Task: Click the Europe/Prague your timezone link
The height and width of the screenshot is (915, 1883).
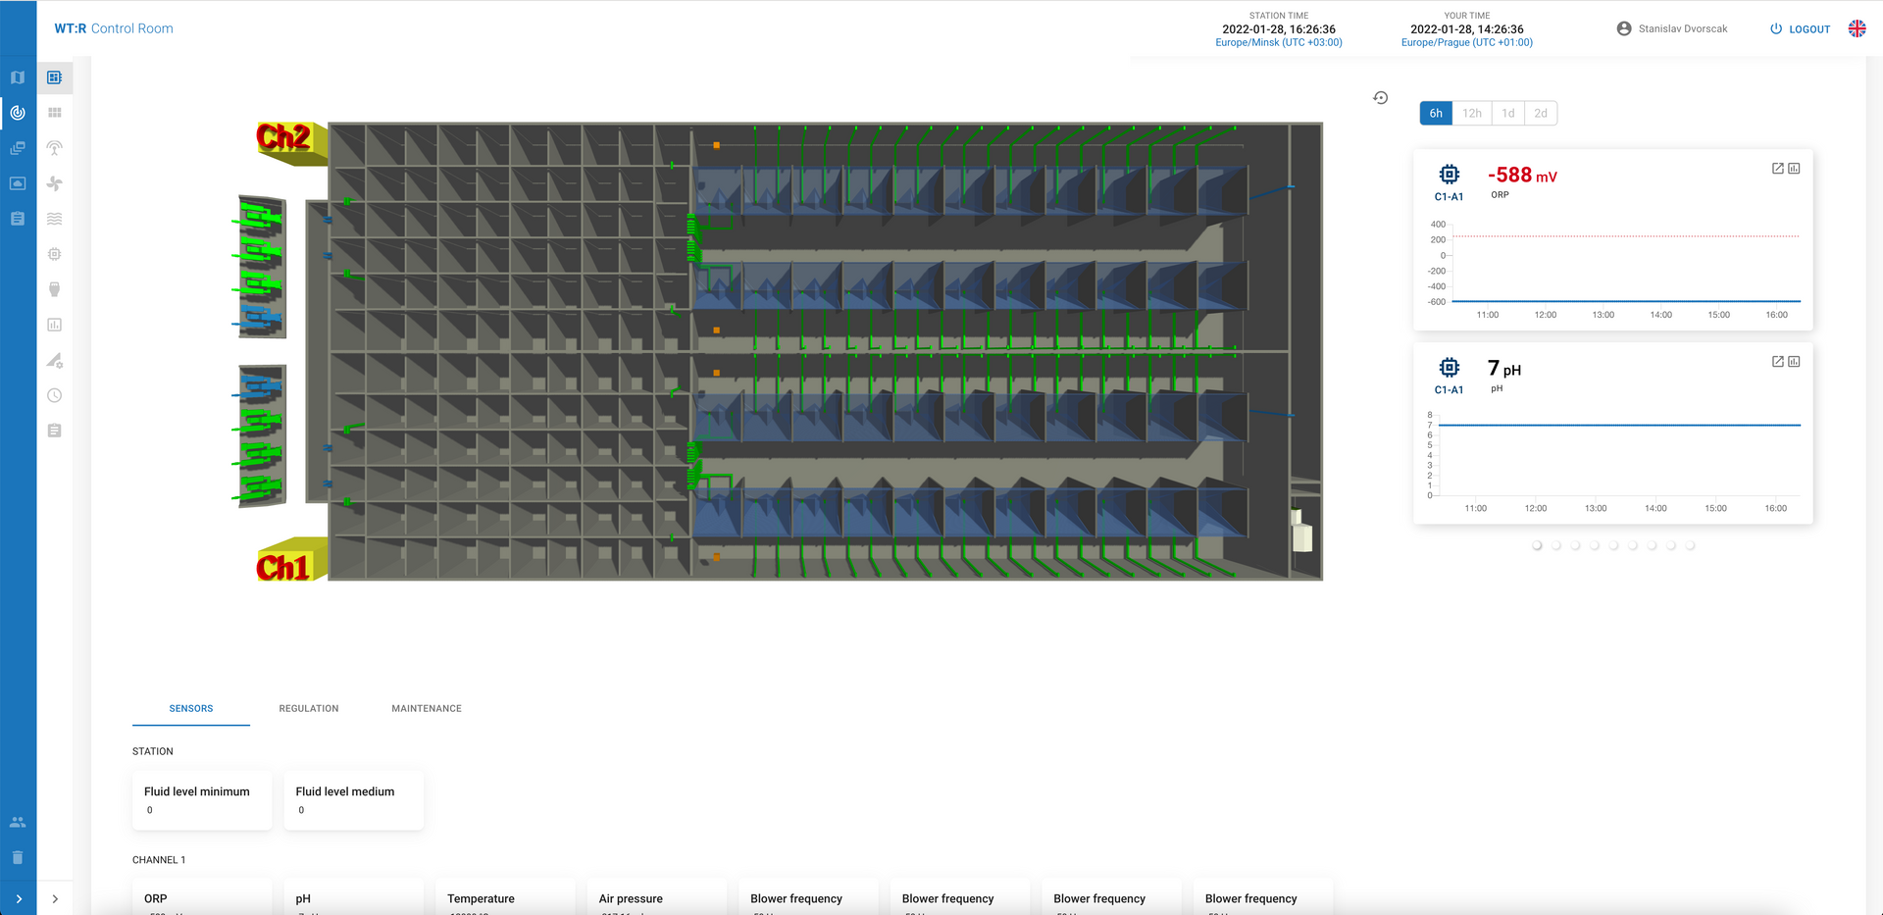Action: pyautogui.click(x=1467, y=42)
